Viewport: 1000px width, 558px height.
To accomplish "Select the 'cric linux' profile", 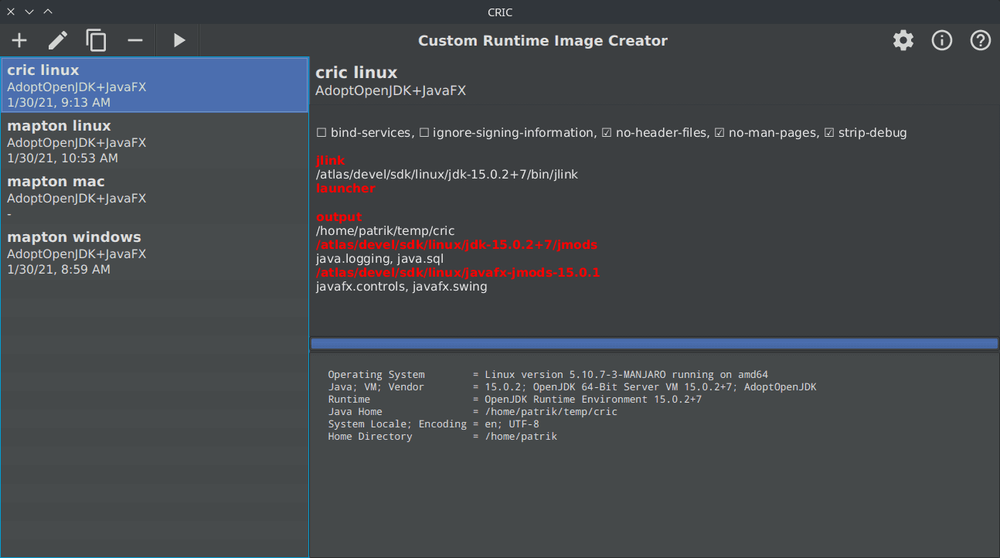I will pos(155,85).
